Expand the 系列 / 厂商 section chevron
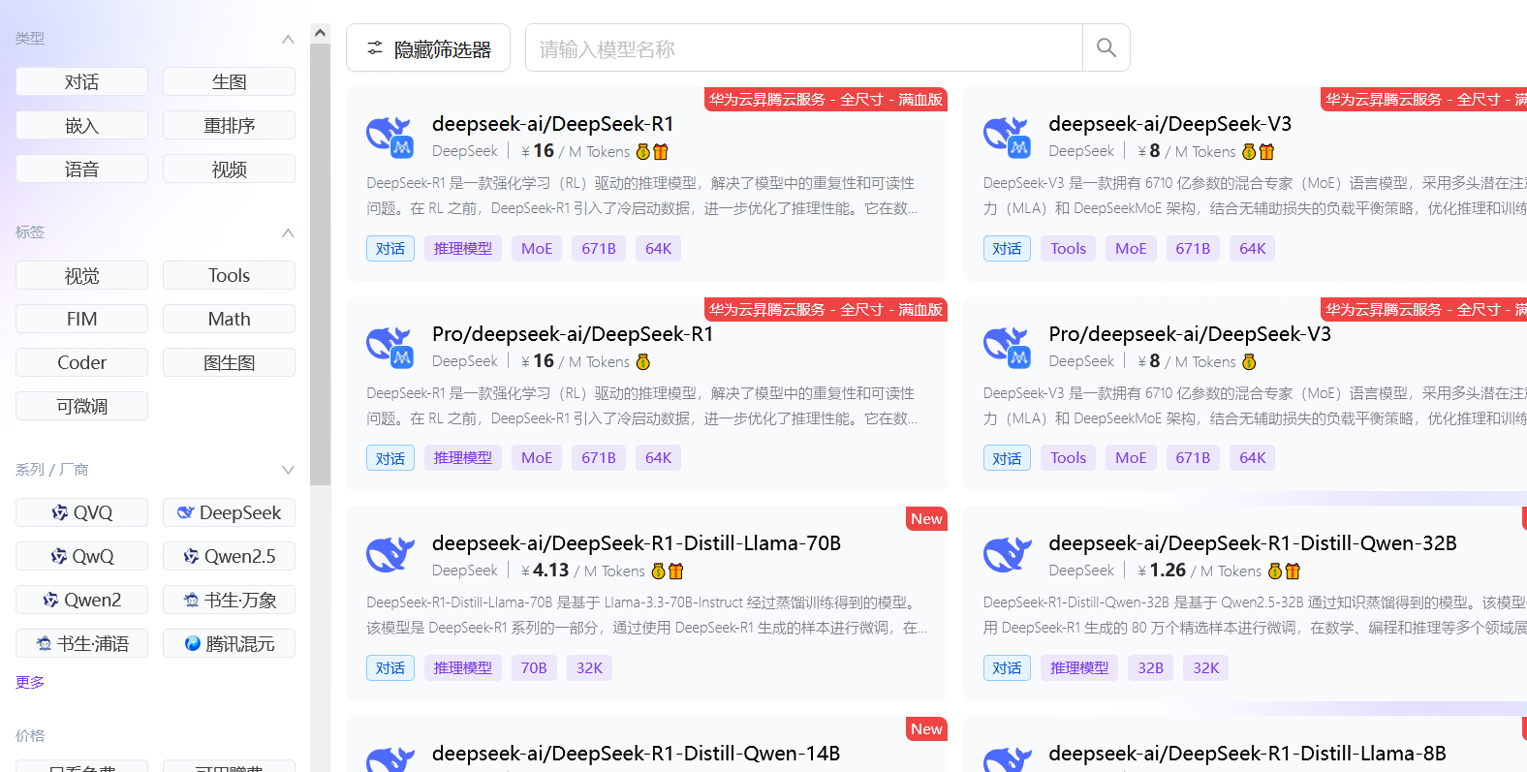Image resolution: width=1527 pixels, height=772 pixels. (x=288, y=470)
